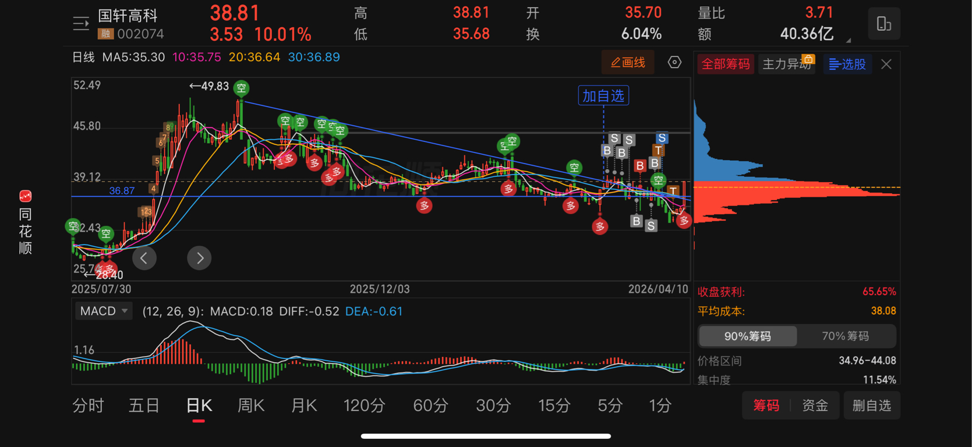The image size is (972, 447).
Task: Tap the hexagon chart settings icon
Action: coord(674,62)
